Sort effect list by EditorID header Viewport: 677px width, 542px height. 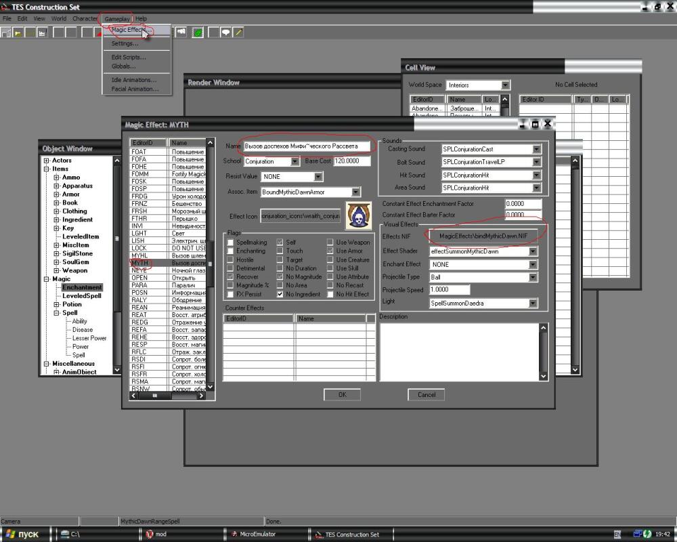tap(148, 143)
